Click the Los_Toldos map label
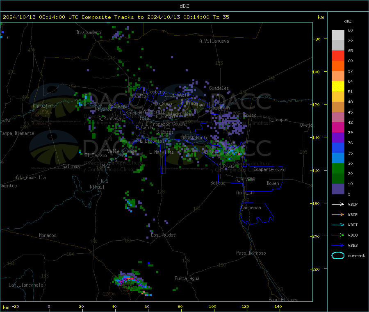Viewport: 369px width, 312px height. [163, 235]
